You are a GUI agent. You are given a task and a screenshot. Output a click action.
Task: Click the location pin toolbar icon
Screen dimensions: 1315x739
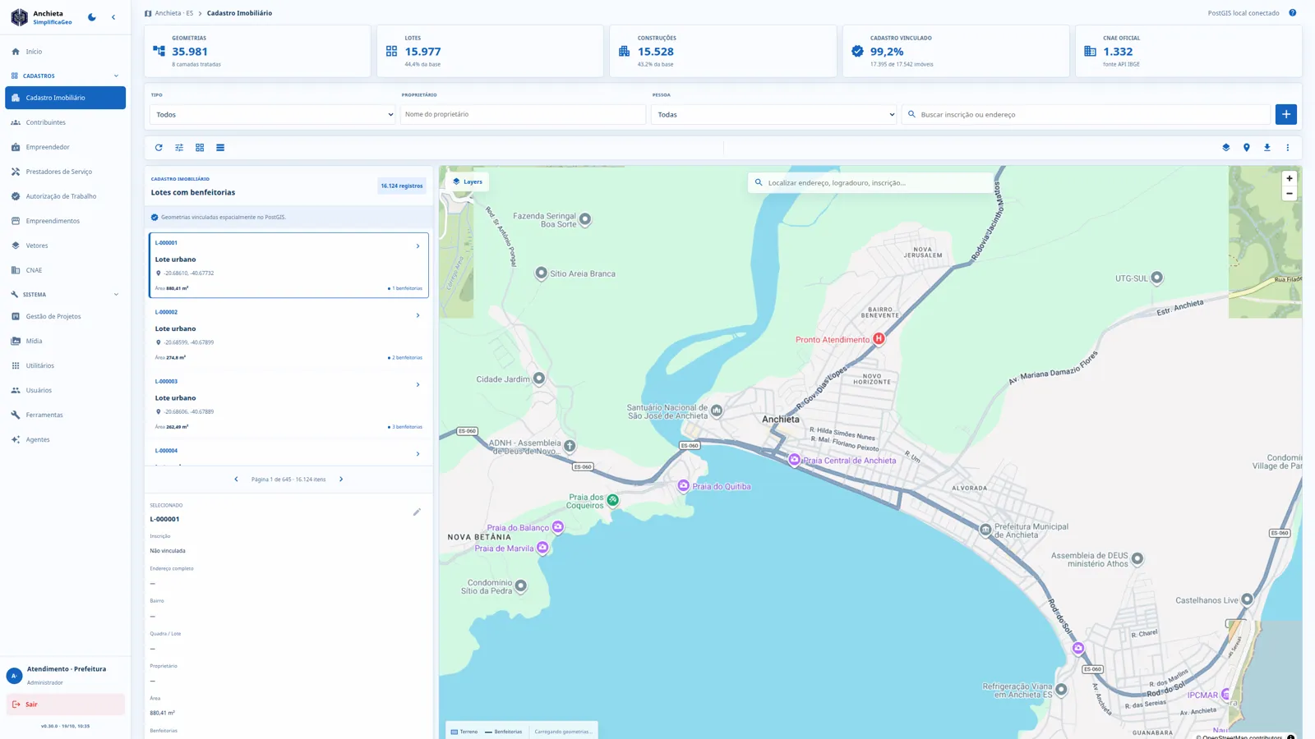tap(1246, 148)
